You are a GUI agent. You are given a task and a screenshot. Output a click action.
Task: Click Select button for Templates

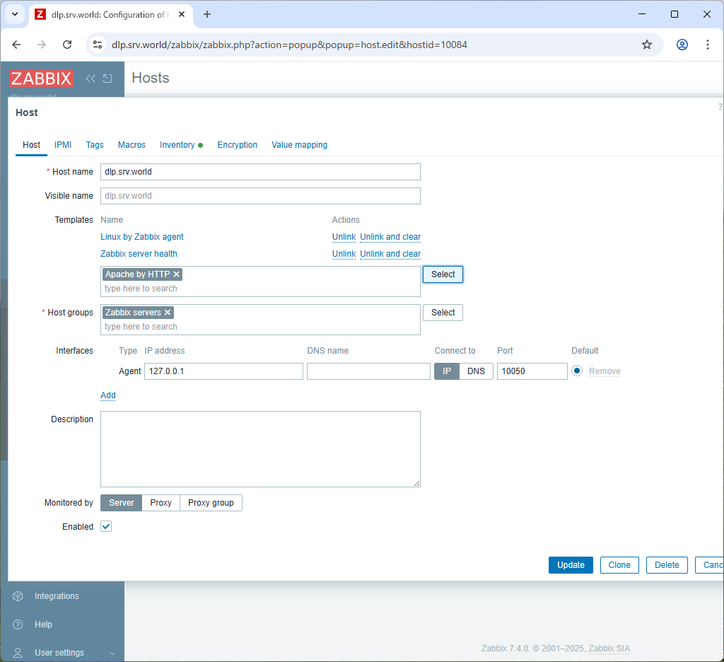point(443,274)
